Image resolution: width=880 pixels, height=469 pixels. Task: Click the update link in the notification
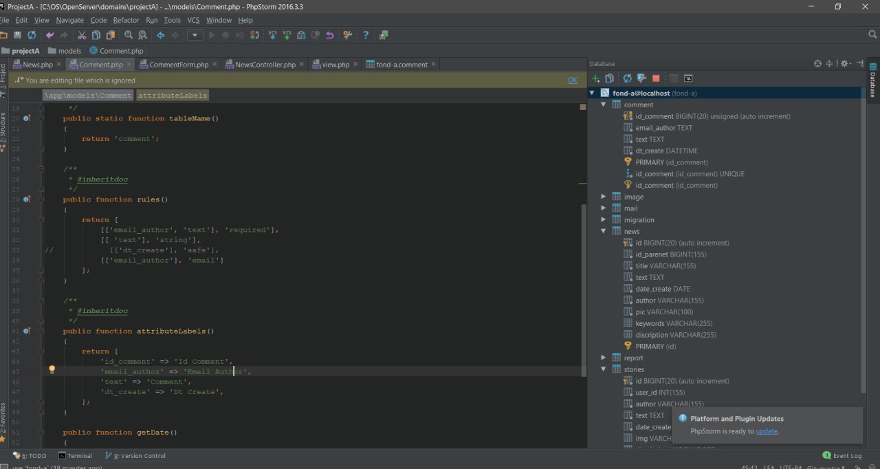coord(767,431)
